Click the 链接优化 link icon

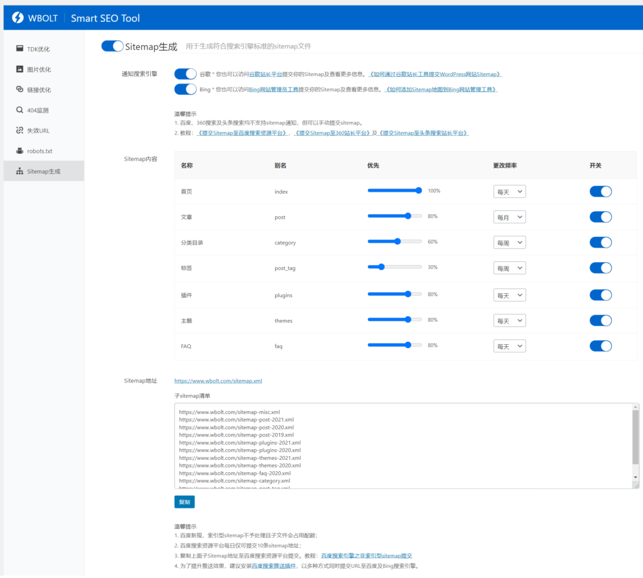[x=20, y=90]
